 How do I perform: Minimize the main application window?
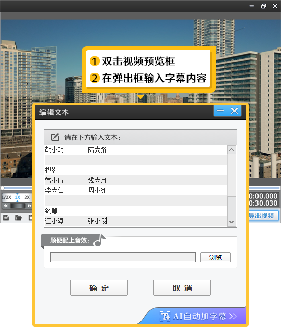[x=252, y=6]
